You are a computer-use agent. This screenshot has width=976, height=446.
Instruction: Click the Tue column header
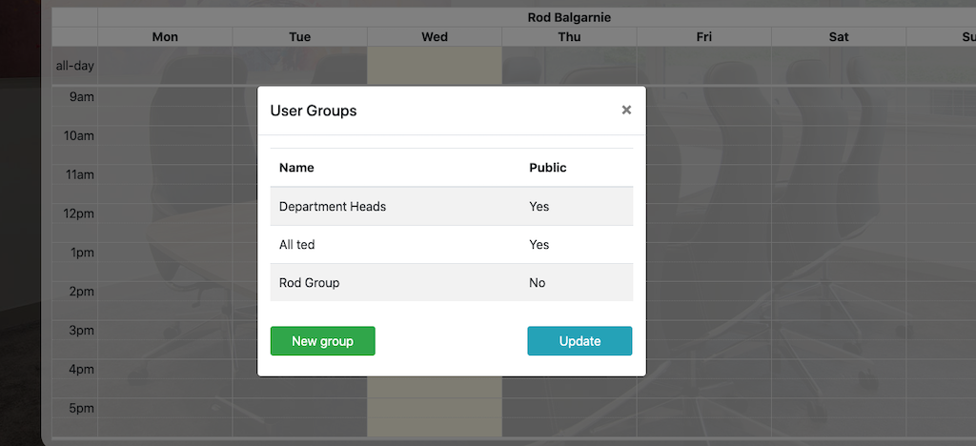[299, 37]
